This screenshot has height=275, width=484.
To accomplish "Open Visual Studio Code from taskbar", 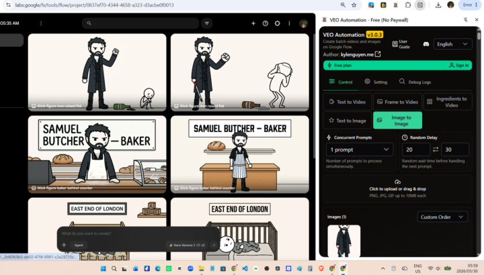I will point(245,268).
